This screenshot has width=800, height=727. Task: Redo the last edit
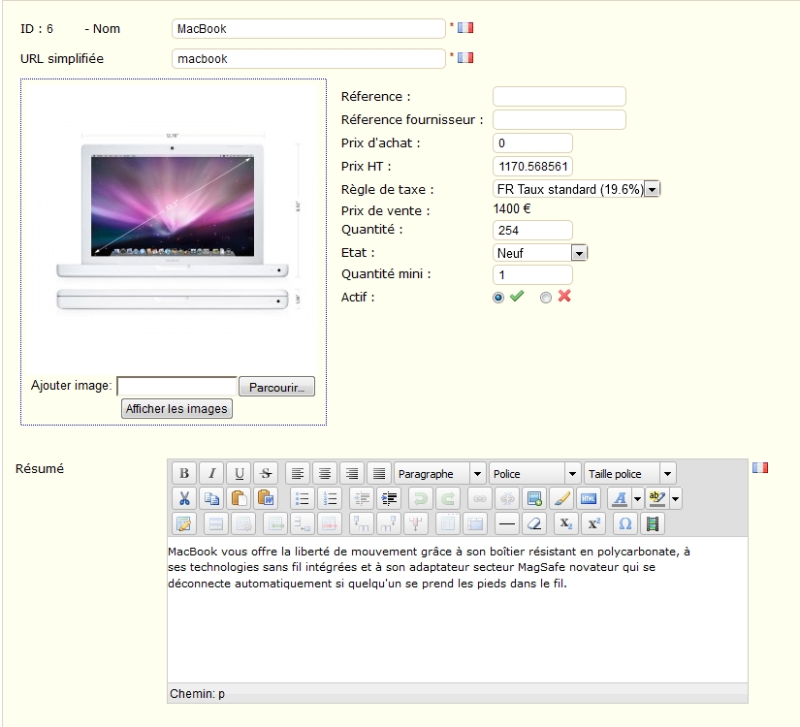tap(448, 498)
